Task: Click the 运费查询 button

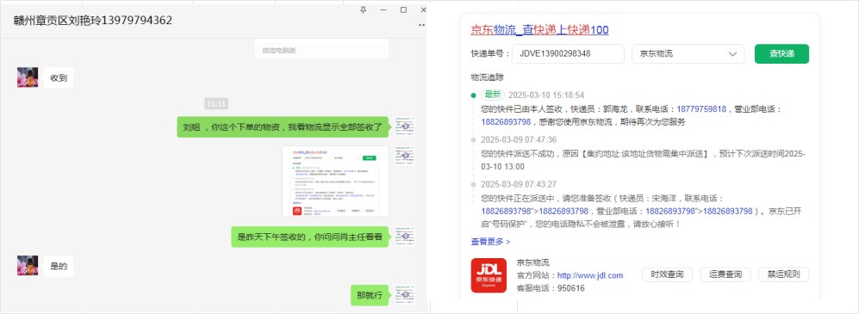Action: [x=725, y=274]
